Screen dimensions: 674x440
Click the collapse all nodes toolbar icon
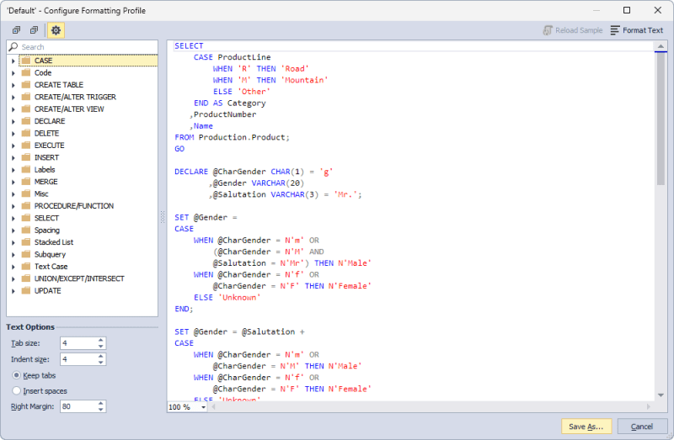34,30
